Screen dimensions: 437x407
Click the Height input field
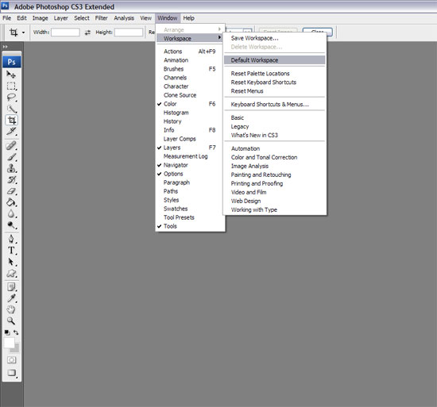click(129, 33)
